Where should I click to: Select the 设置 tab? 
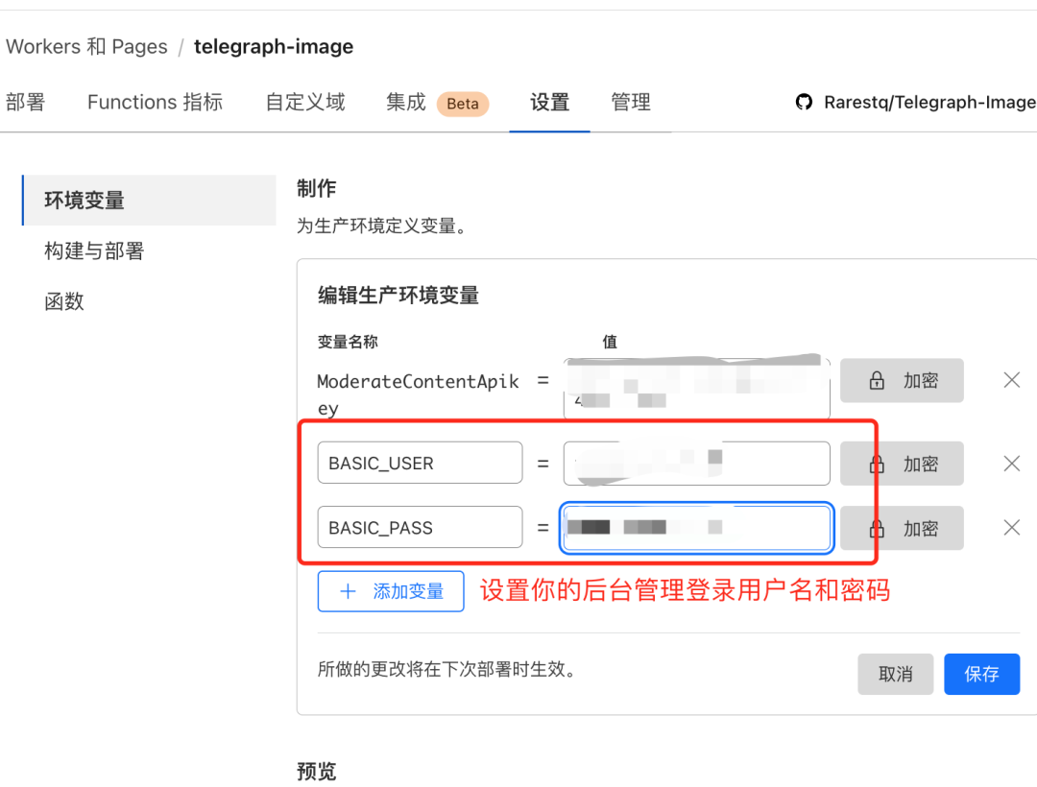pos(549,103)
